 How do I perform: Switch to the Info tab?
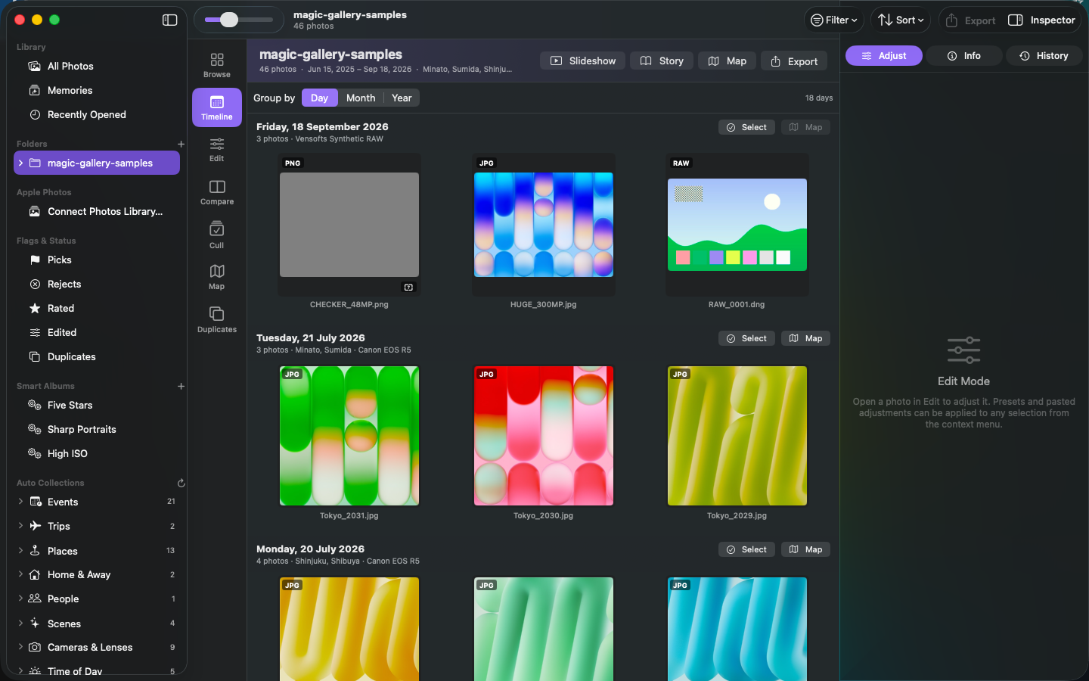[964, 56]
